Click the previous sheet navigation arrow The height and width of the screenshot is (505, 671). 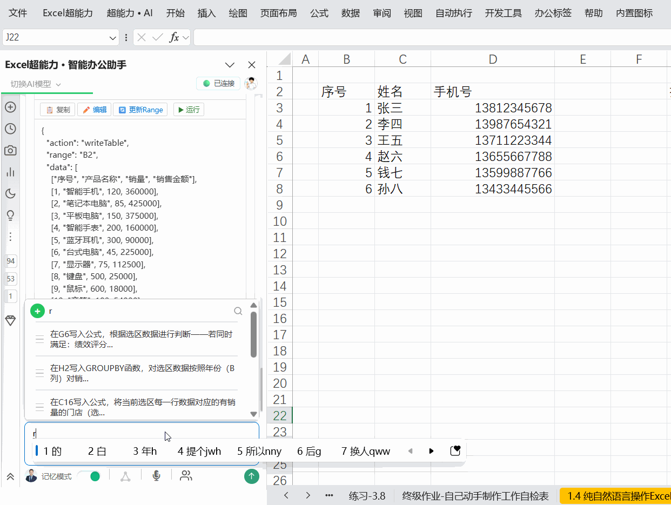point(286,495)
